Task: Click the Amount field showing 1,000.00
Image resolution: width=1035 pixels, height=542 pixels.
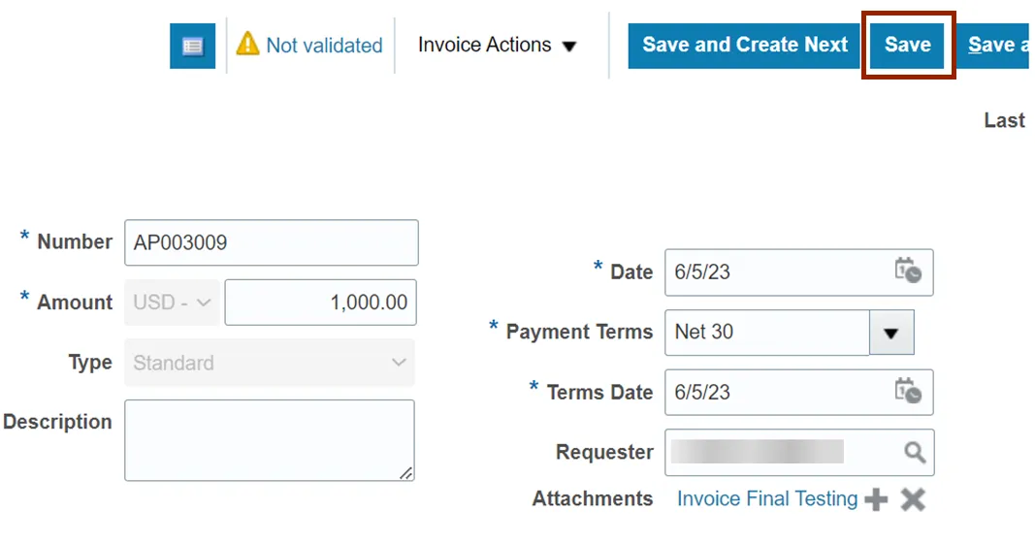Action: [x=320, y=303]
